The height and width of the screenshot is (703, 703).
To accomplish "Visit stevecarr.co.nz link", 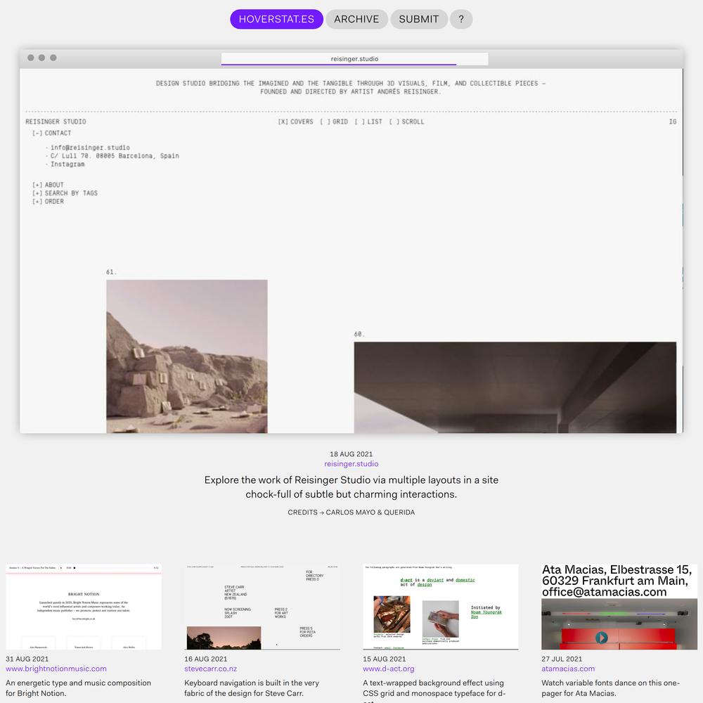I will click(210, 669).
